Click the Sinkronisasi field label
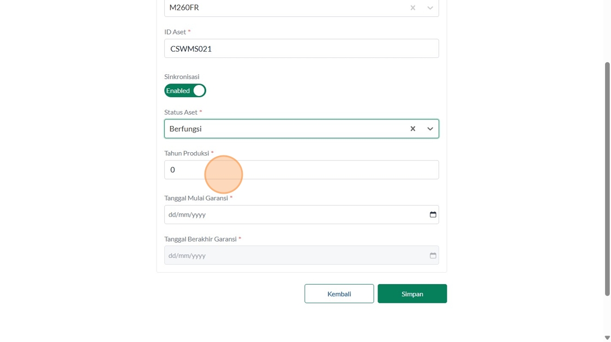The height and width of the screenshot is (342, 611). click(x=182, y=77)
